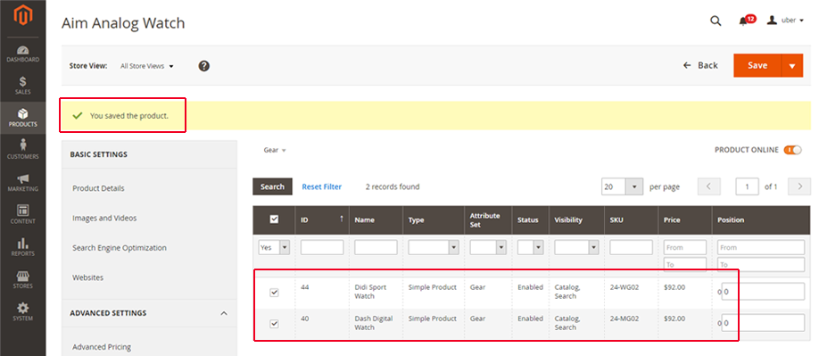819x356 pixels.
Task: Click the help question mark icon
Action: (204, 66)
